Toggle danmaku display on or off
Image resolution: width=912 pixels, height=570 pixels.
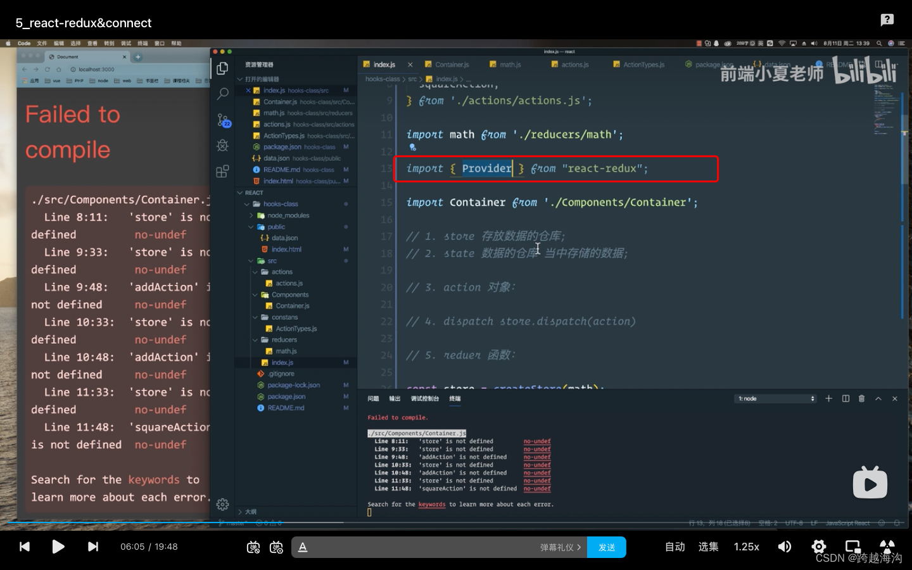[x=253, y=547]
